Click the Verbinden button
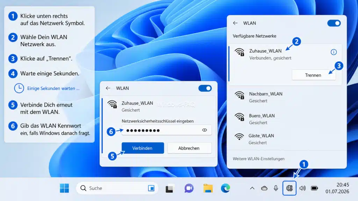This screenshot has height=201, width=358. [143, 148]
